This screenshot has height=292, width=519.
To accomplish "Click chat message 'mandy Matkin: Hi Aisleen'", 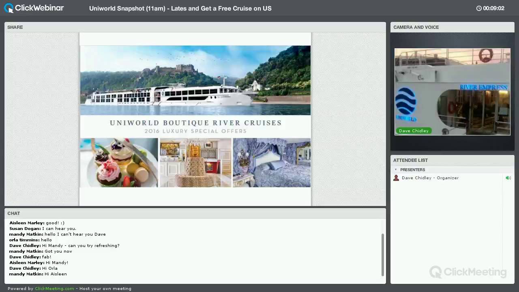I will [x=38, y=274].
